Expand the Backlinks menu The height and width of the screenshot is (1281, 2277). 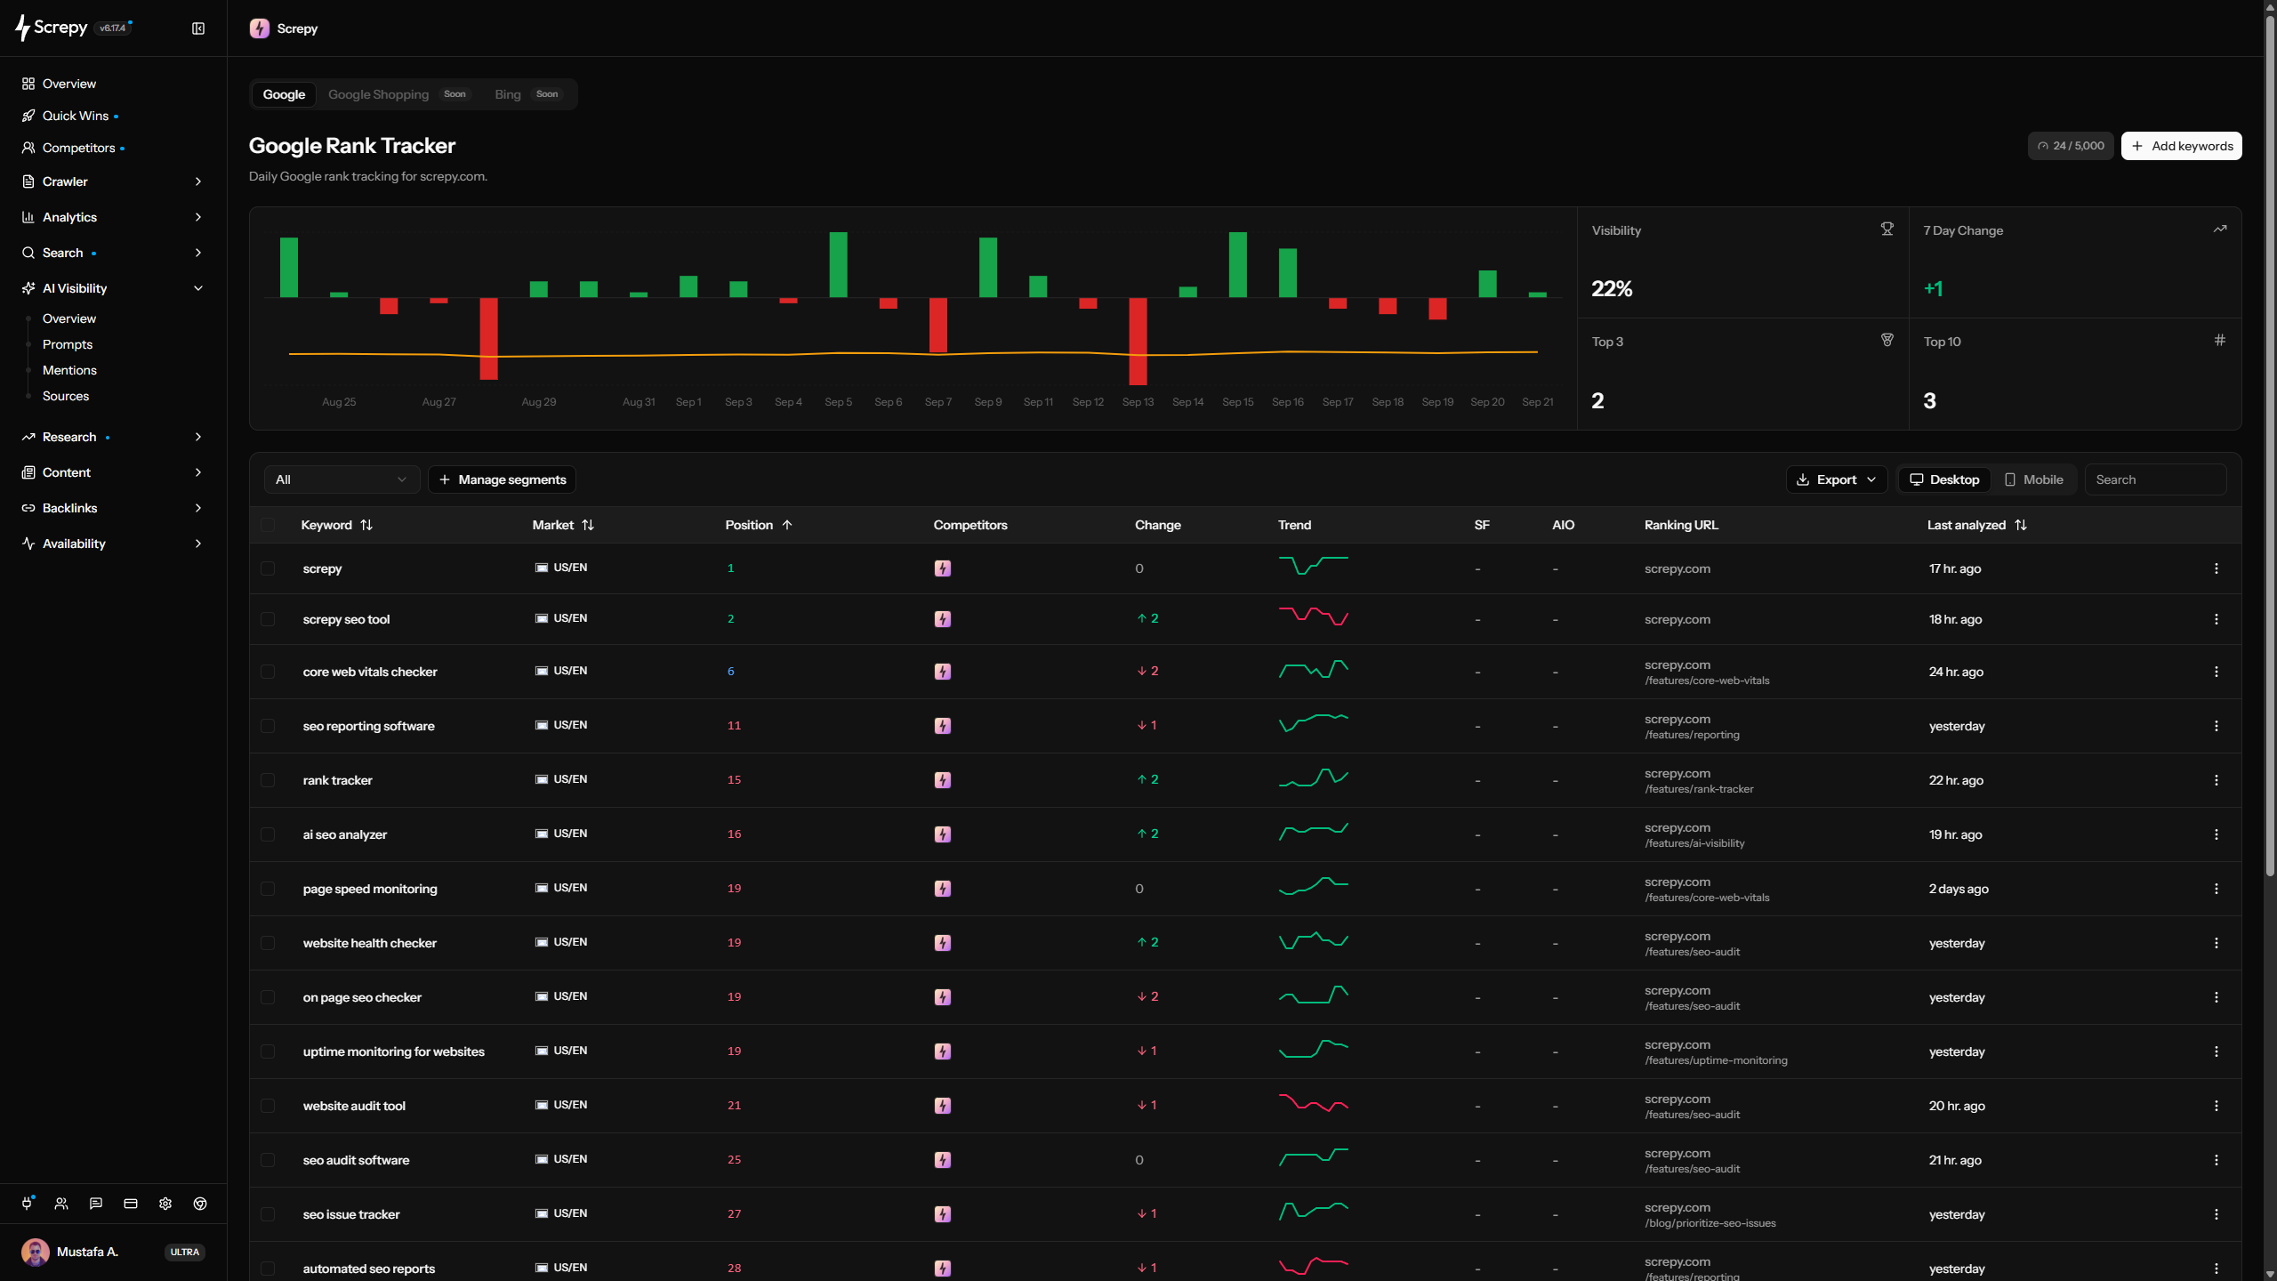coord(113,508)
